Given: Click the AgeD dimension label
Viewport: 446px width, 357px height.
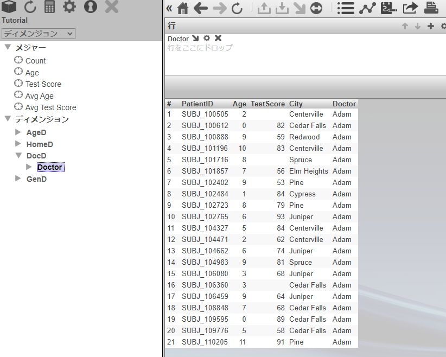Looking at the screenshot, I should [36, 132].
